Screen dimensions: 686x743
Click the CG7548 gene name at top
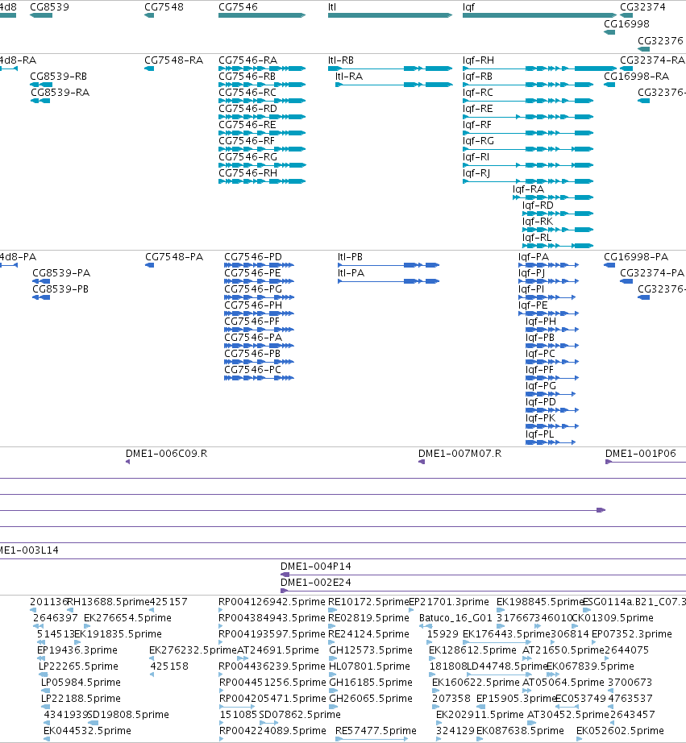(x=164, y=7)
